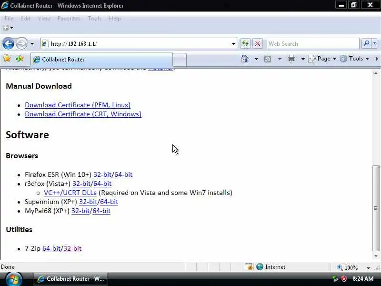
Task: Download Supermium 32-bit
Action: coord(88,202)
